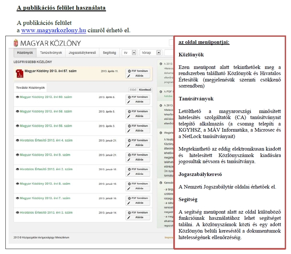291x254 pixels.
Task: Click the Hungarian coat of arms logo
Action: tap(15, 43)
